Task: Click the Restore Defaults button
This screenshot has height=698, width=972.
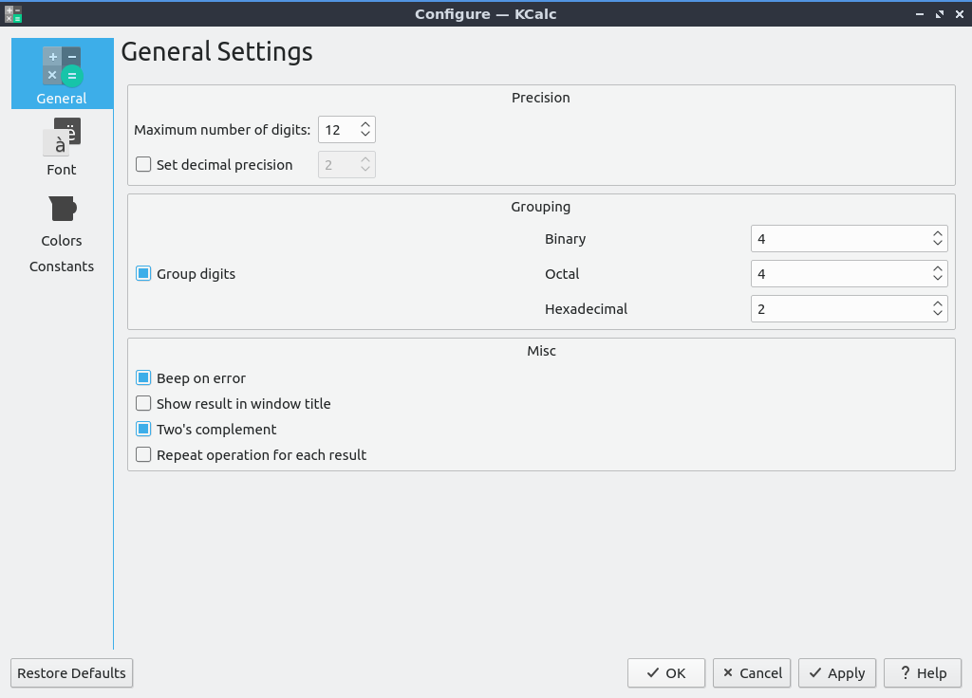Action: (71, 673)
